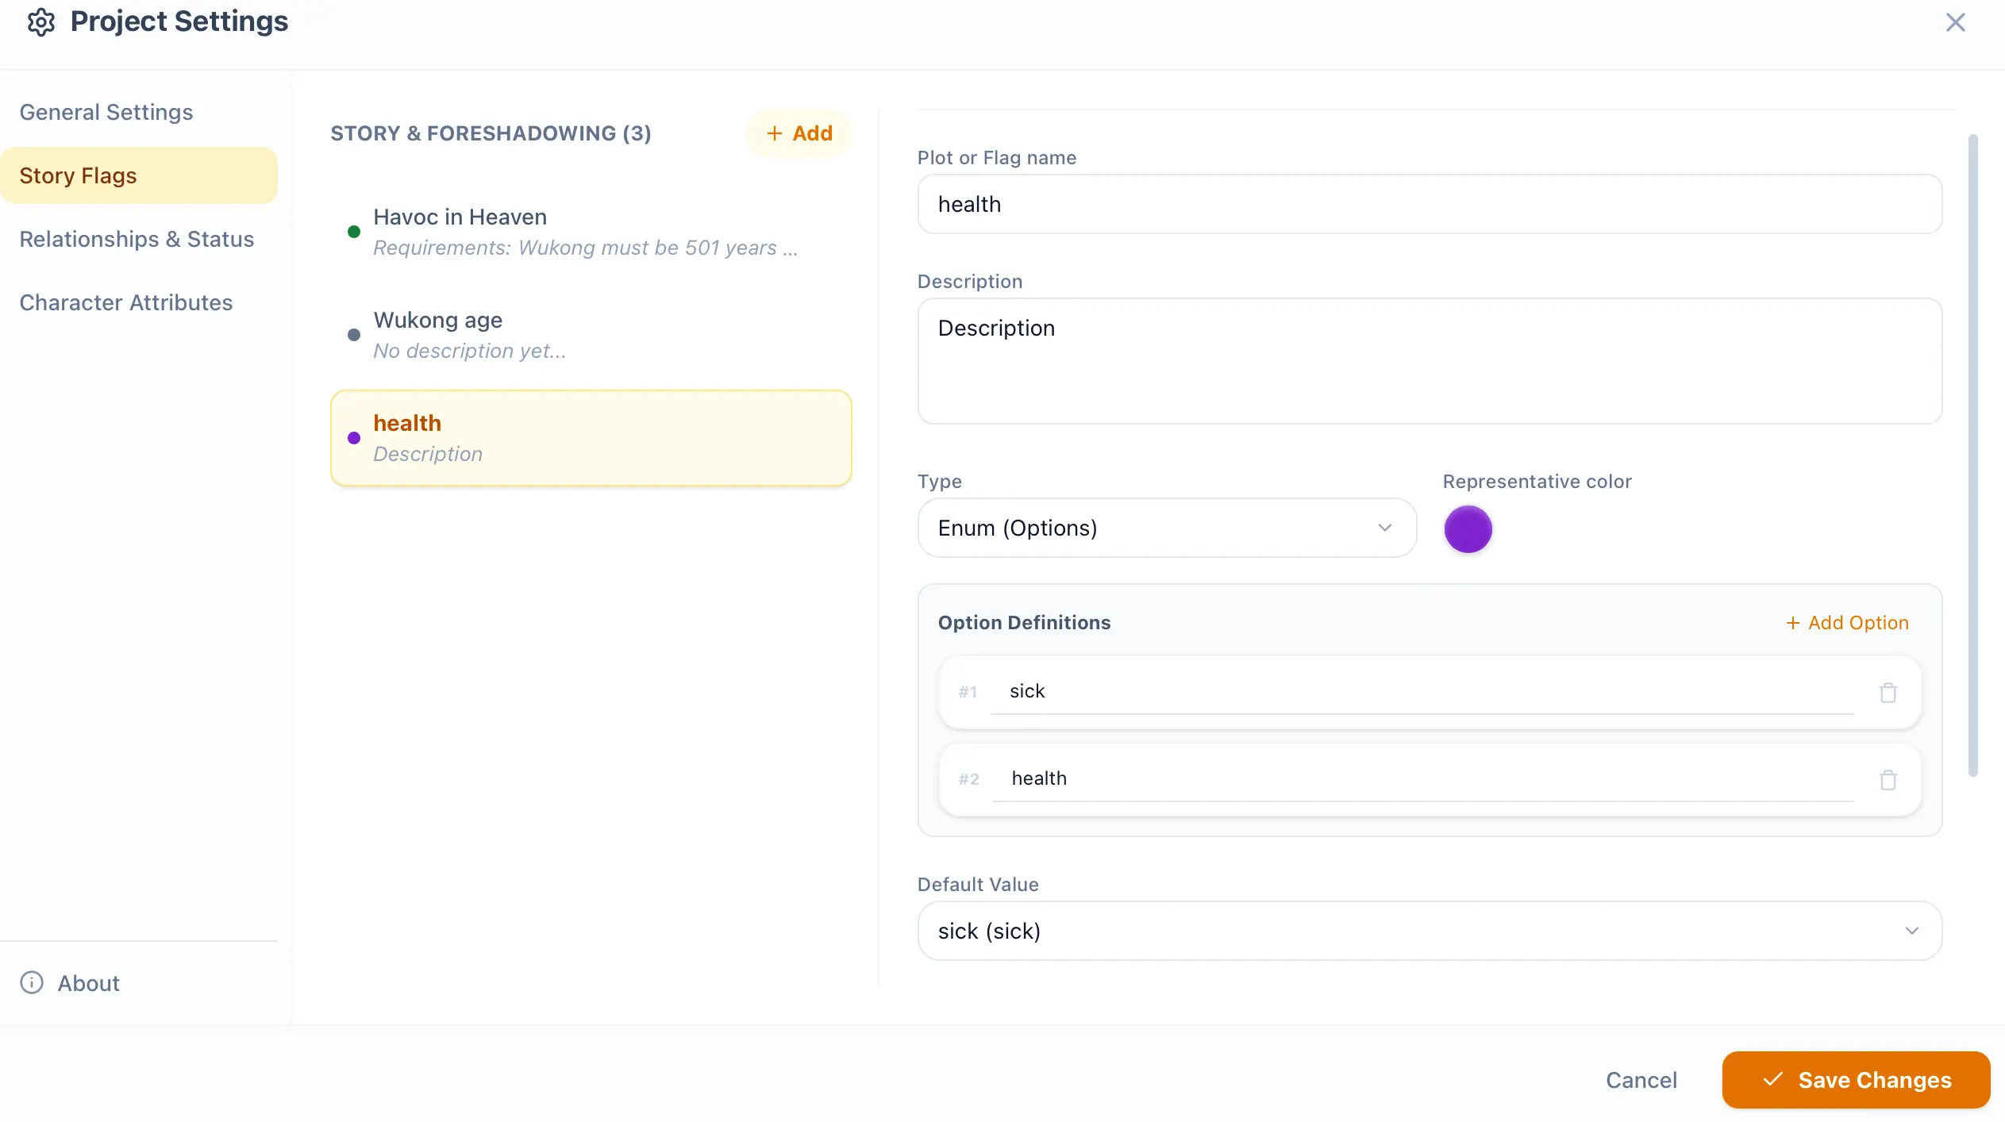Viewport: 2005px width, 1122px height.
Task: Edit option #2 health text field
Action: coord(1422,779)
